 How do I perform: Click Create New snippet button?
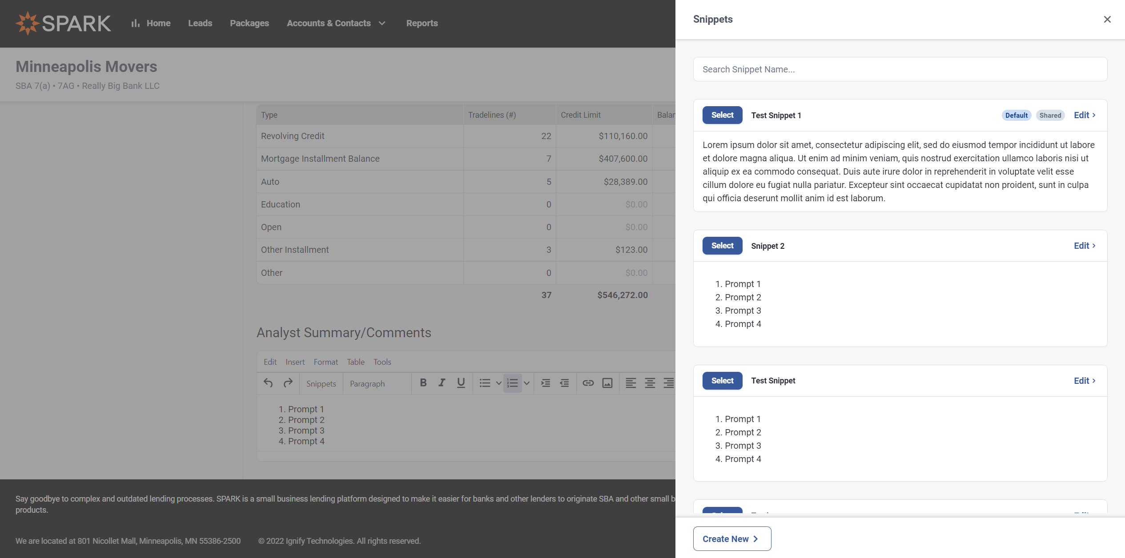pos(732,539)
